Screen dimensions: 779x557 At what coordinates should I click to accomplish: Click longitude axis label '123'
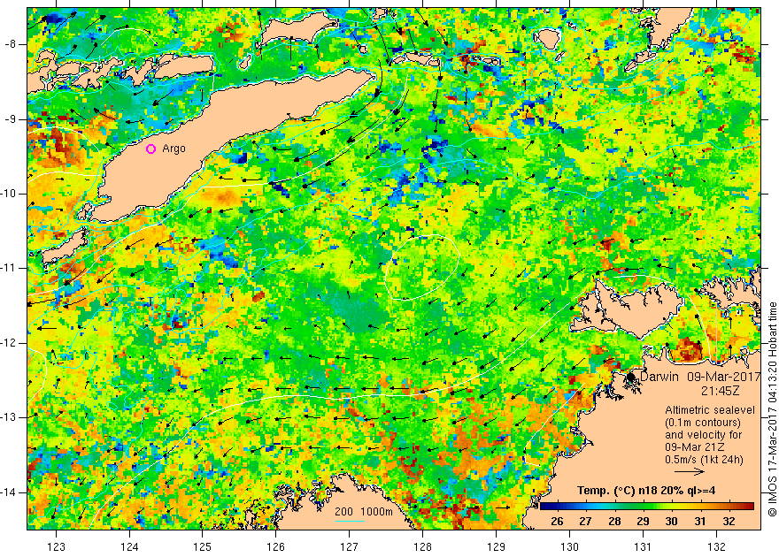pyautogui.click(x=56, y=546)
